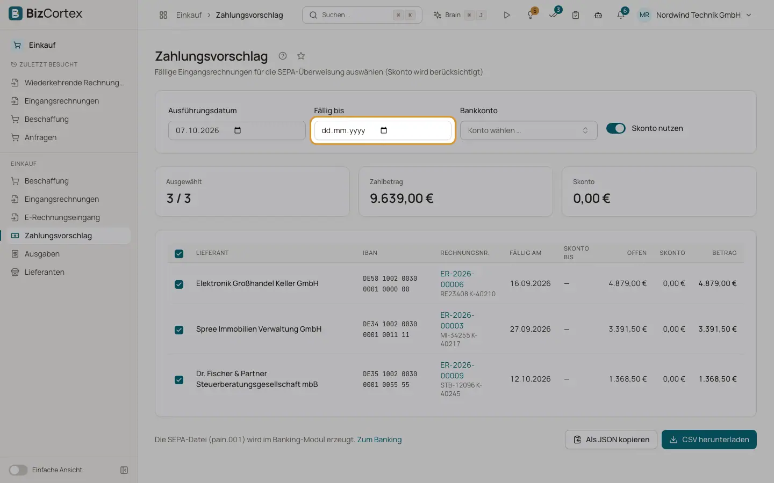Click the MR user avatar

click(644, 15)
